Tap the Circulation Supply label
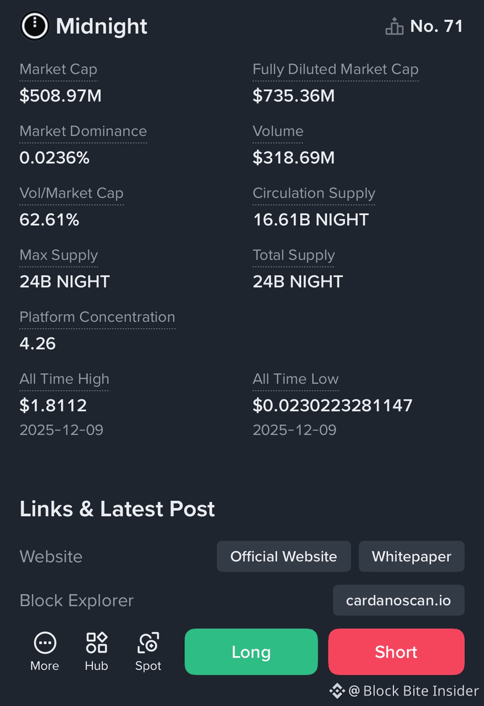 (x=314, y=193)
